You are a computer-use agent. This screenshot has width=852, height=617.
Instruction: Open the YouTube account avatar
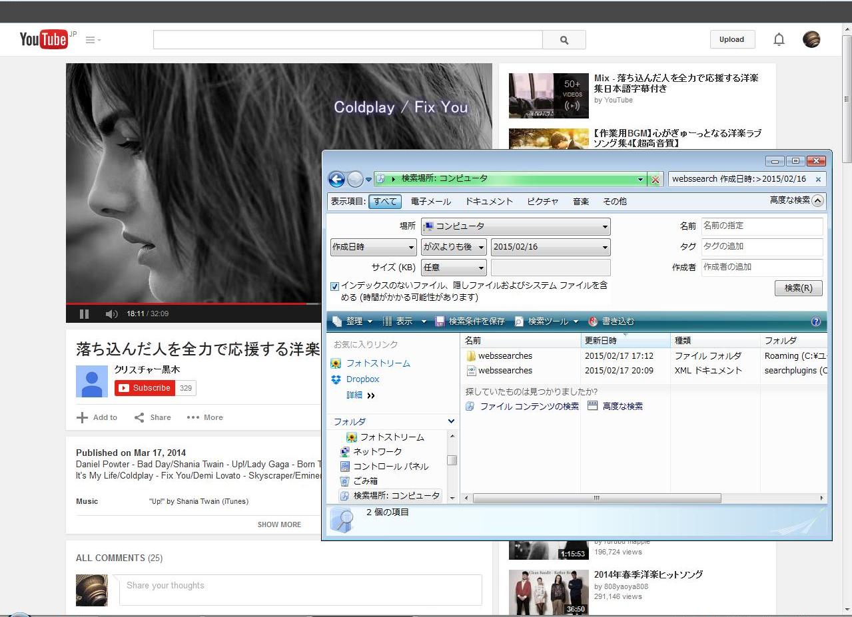pyautogui.click(x=811, y=40)
